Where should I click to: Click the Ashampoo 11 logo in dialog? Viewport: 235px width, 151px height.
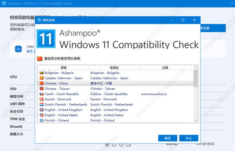[x=46, y=39]
